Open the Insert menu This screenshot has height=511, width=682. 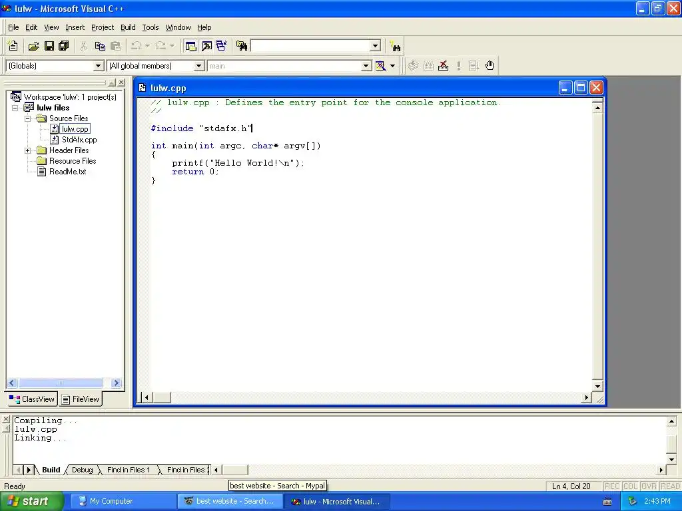pyautogui.click(x=75, y=27)
